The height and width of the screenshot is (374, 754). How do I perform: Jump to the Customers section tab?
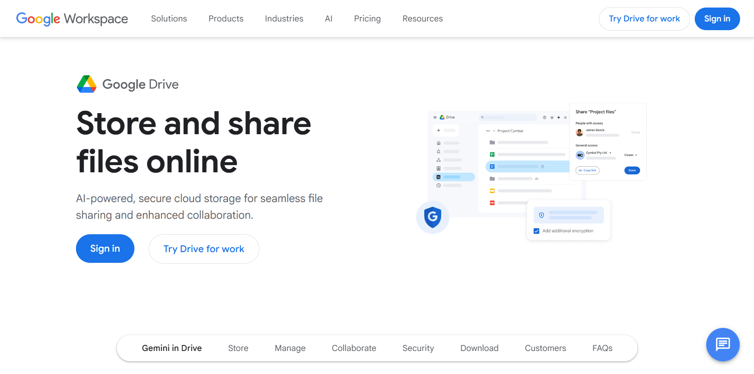point(546,348)
